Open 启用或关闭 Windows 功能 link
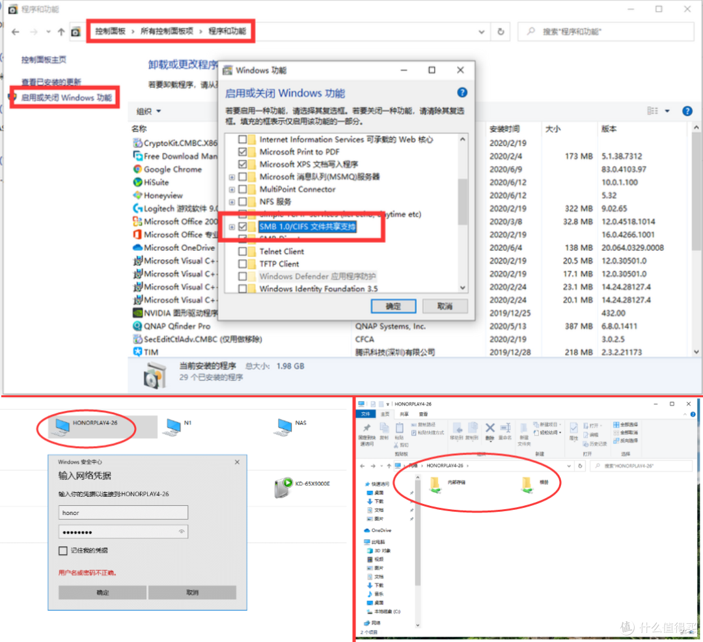 [66, 98]
